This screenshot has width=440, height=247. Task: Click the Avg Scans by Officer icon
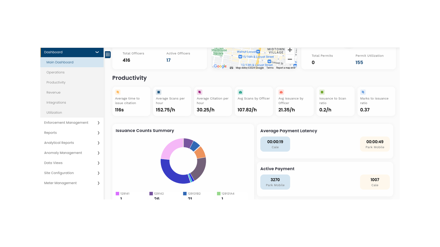(x=240, y=92)
